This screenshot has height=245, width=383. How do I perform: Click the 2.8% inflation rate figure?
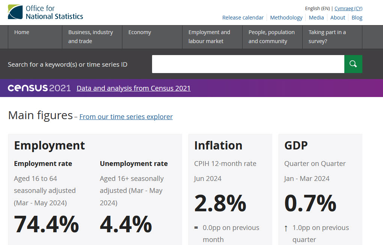[x=220, y=203]
